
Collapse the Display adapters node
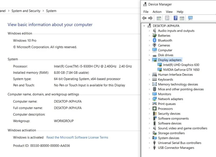click(149, 60)
